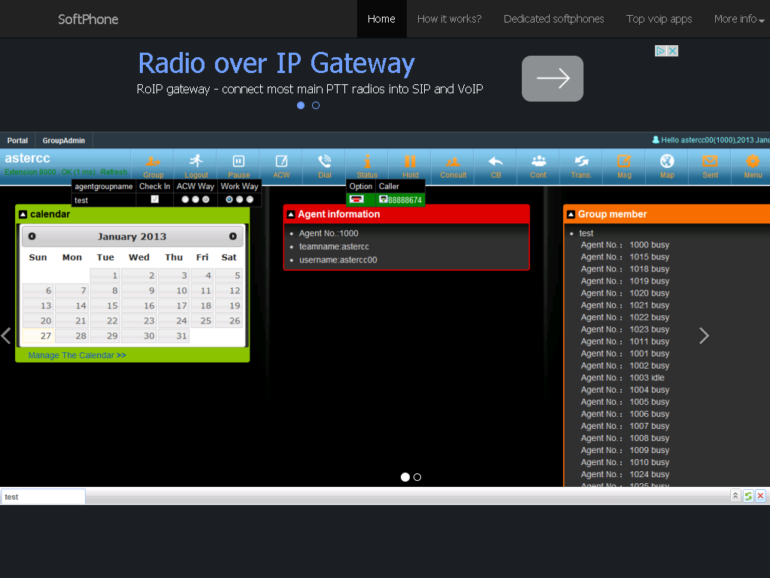Go to next month in calendar
Image resolution: width=770 pixels, height=578 pixels.
coord(233,236)
